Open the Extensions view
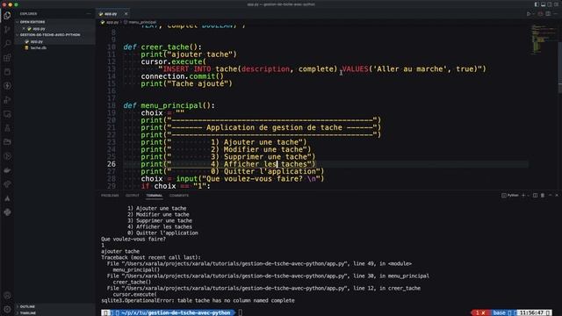This screenshot has width=562, height=316. (7, 58)
